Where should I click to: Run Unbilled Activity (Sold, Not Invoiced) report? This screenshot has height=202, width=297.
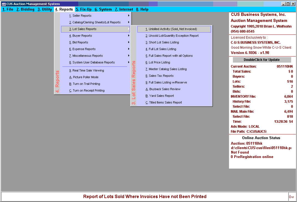(x=174, y=29)
